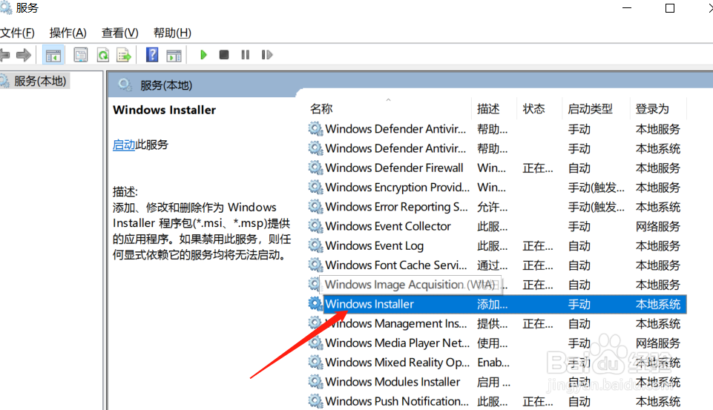The width and height of the screenshot is (713, 410).
Task: Click the gear icon of Windows Event Collector
Action: [x=315, y=226]
